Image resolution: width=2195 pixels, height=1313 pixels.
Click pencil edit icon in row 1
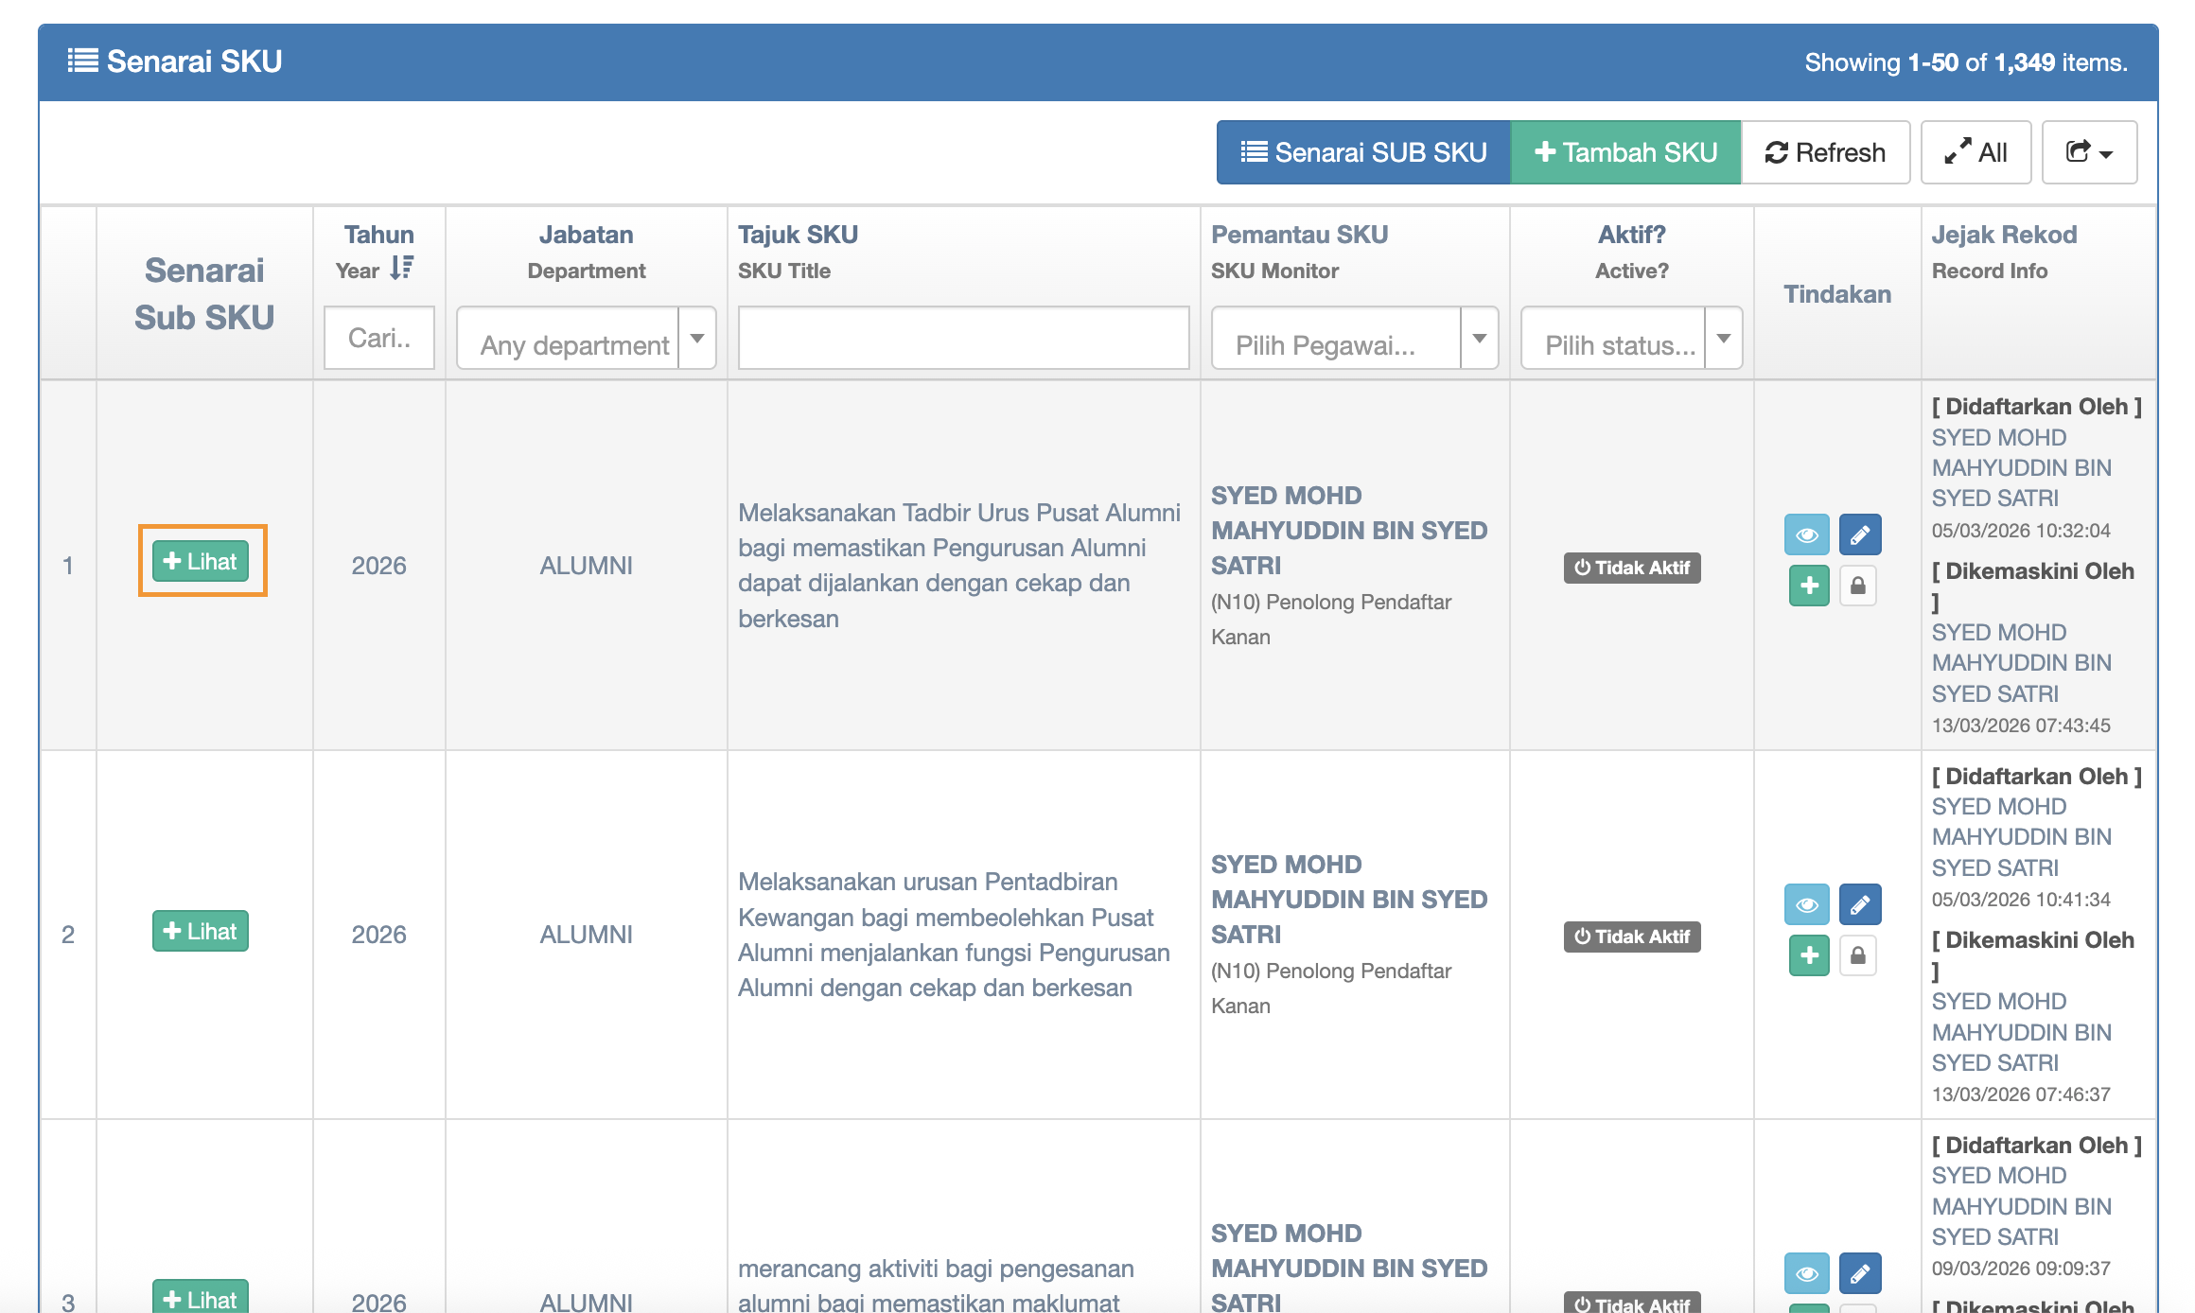click(x=1859, y=535)
